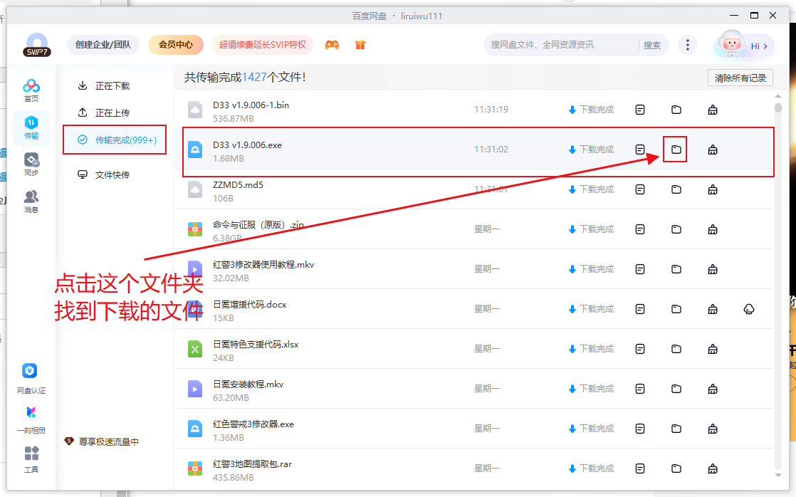Click 尊享极速流量中 status link
Screen dimensions: 796x497
(102, 441)
